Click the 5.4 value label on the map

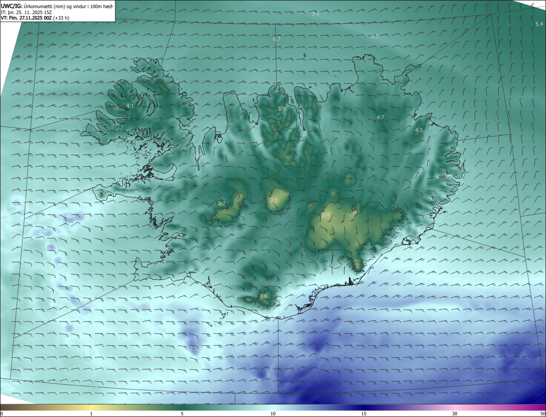pos(539,24)
